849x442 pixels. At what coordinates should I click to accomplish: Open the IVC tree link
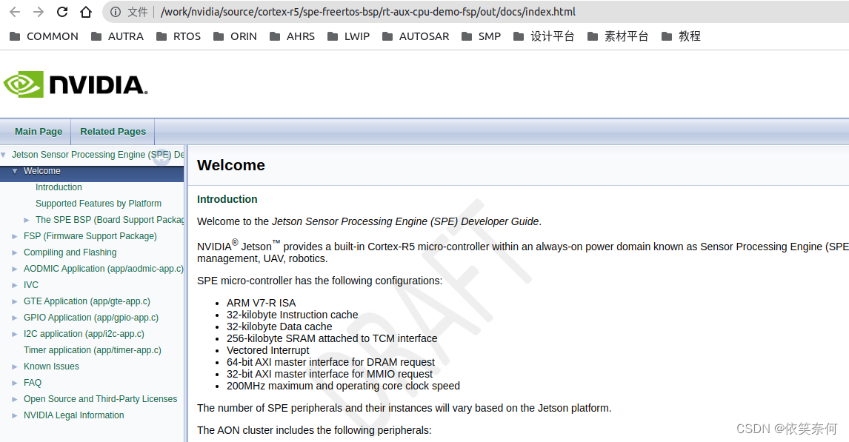[x=31, y=284]
